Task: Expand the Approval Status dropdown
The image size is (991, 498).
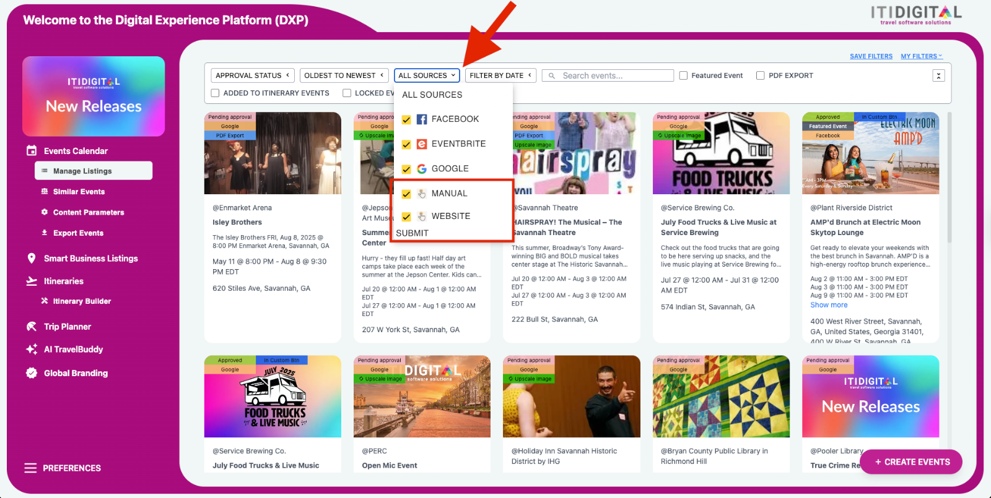Action: point(253,75)
